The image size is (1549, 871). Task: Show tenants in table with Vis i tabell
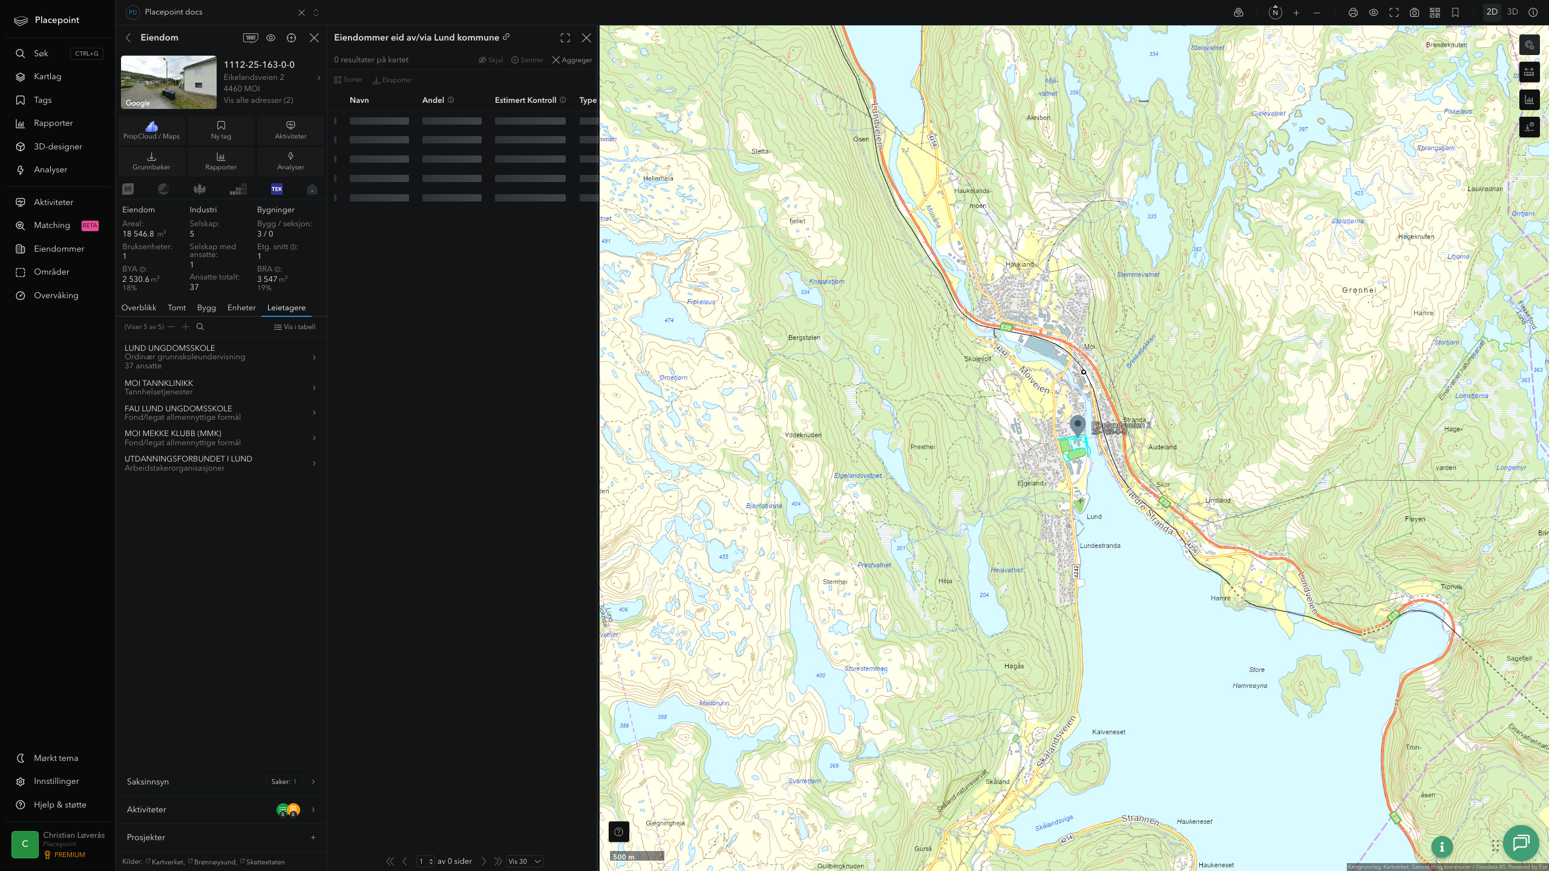[295, 327]
